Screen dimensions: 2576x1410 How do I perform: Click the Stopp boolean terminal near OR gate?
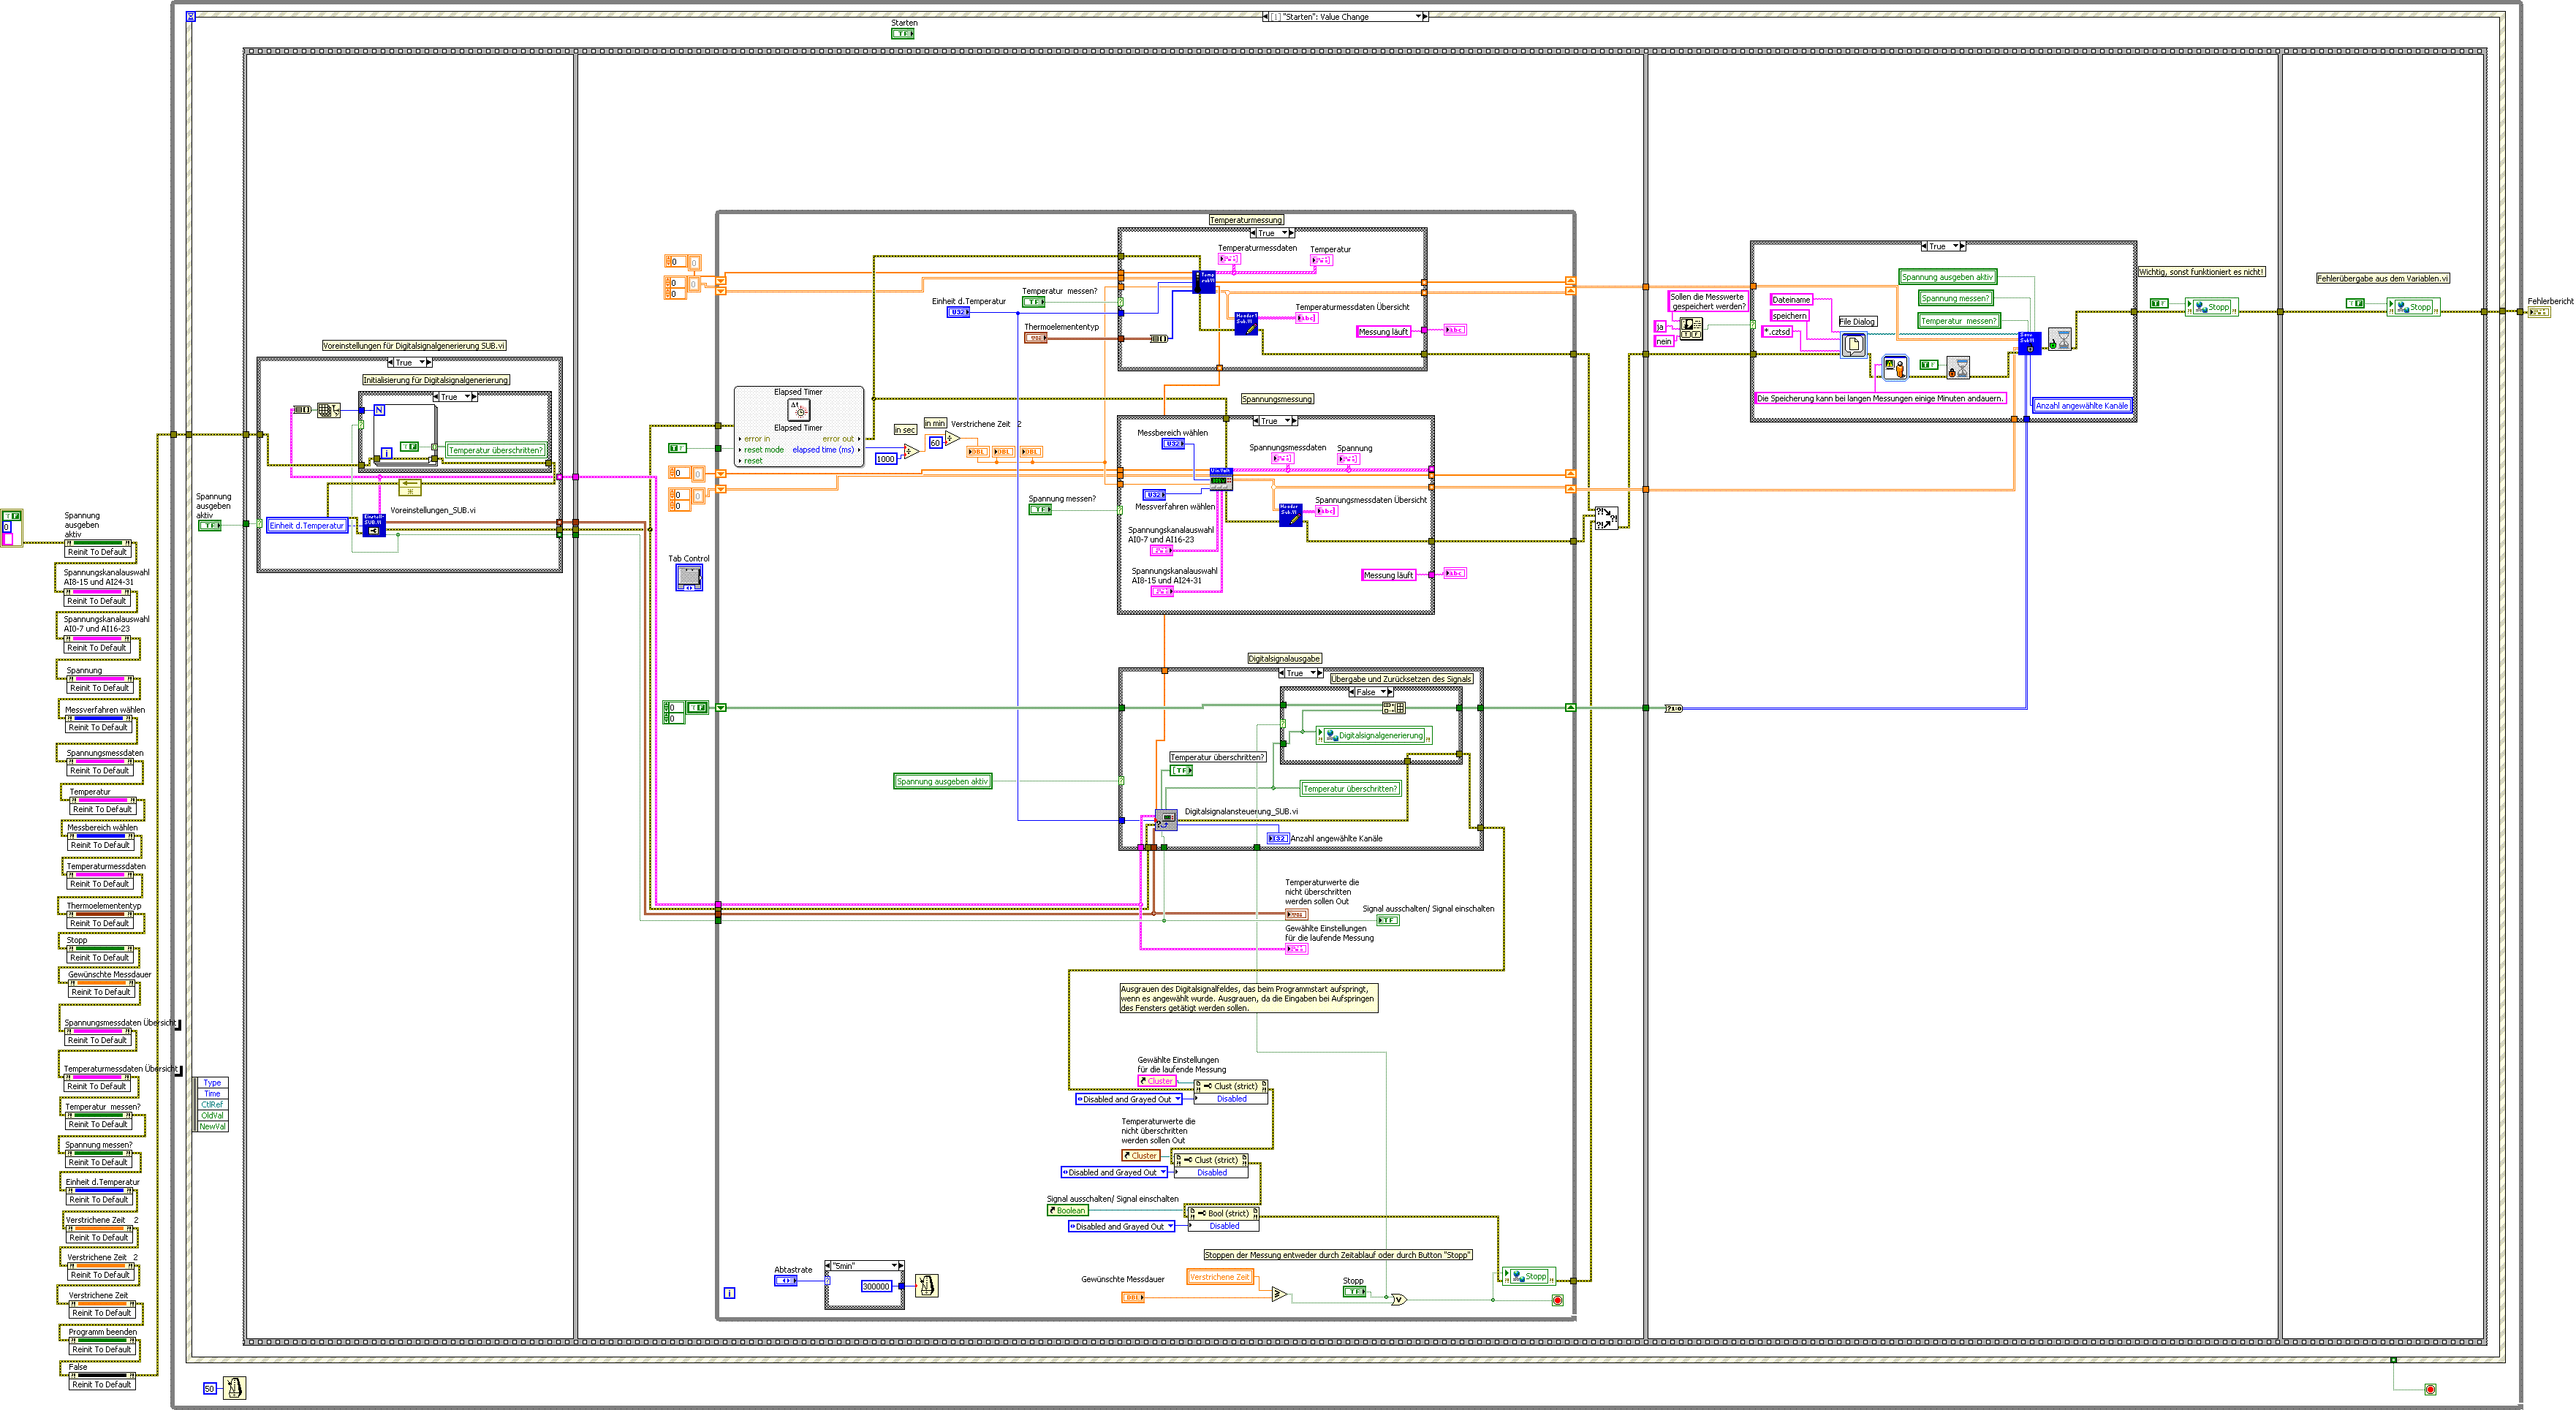point(1354,1292)
